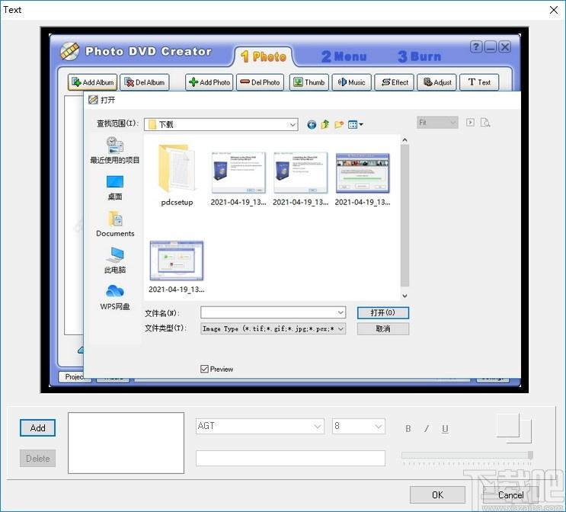Click the text color swatch

(508, 425)
